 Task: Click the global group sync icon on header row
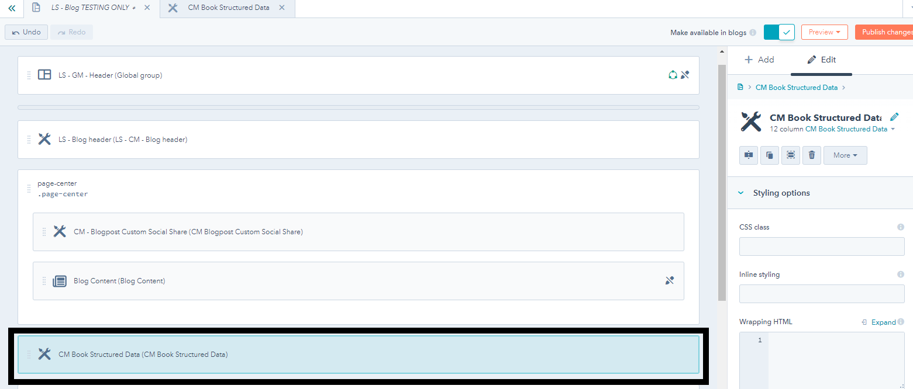[673, 75]
